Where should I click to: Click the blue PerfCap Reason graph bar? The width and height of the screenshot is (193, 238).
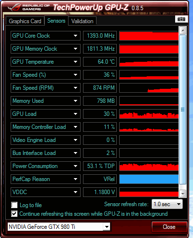click(149, 179)
